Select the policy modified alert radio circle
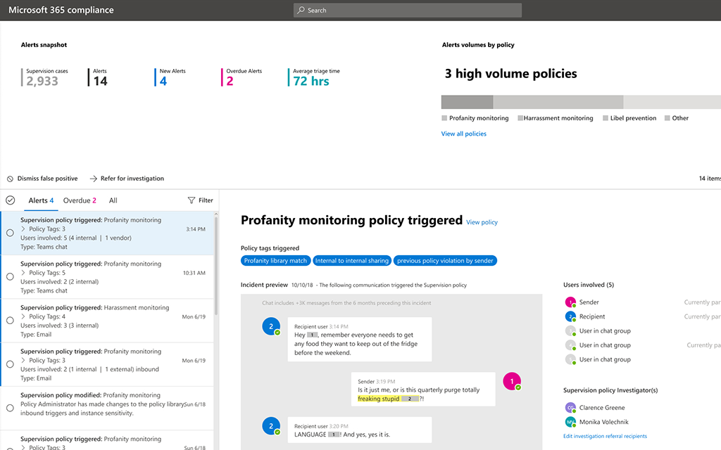This screenshot has width=721, height=450. click(x=10, y=408)
